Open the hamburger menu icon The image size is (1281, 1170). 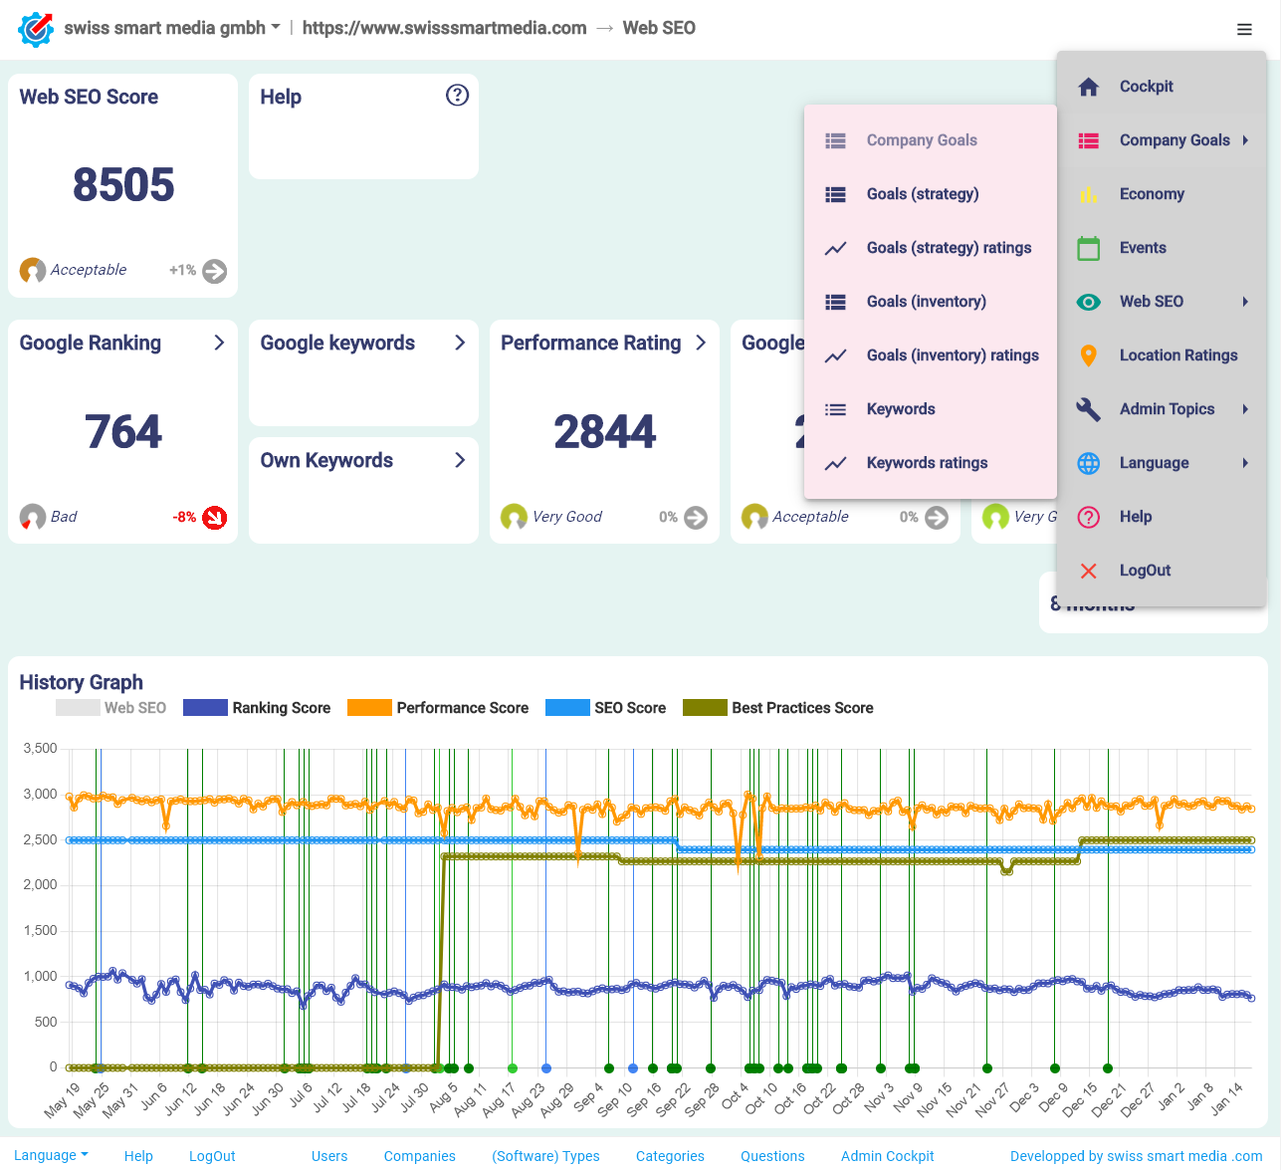(1244, 29)
